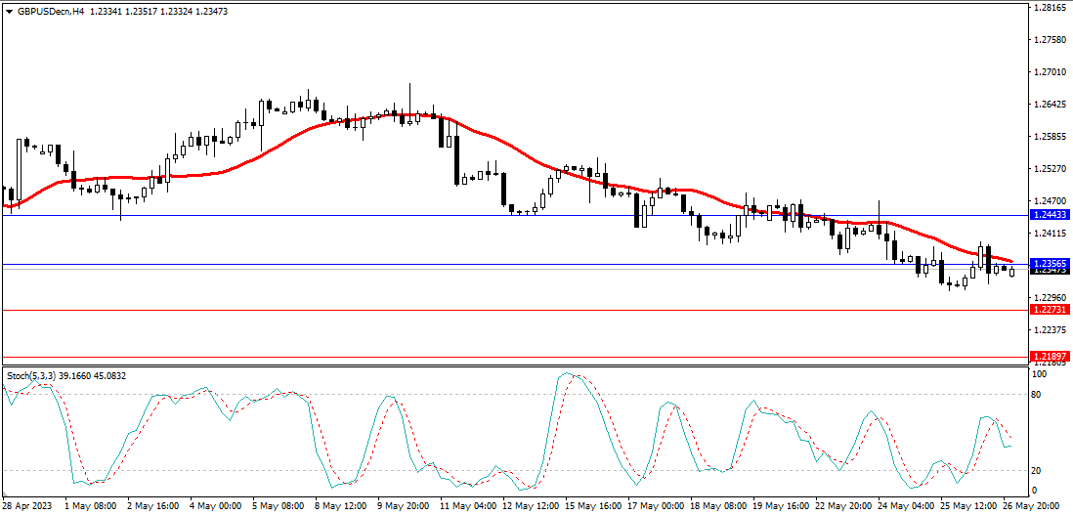Viewport: 1073px width, 515px height.
Task: Click the 12 May 12:00 time label
Action: tap(529, 507)
